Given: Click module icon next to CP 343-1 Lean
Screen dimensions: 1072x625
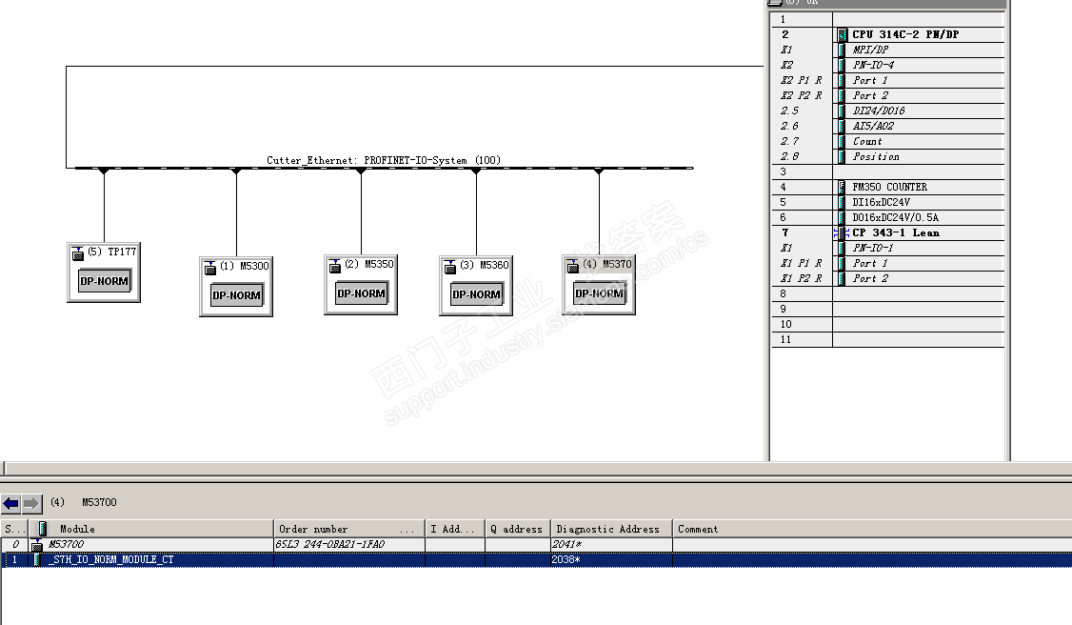Looking at the screenshot, I should 843,233.
